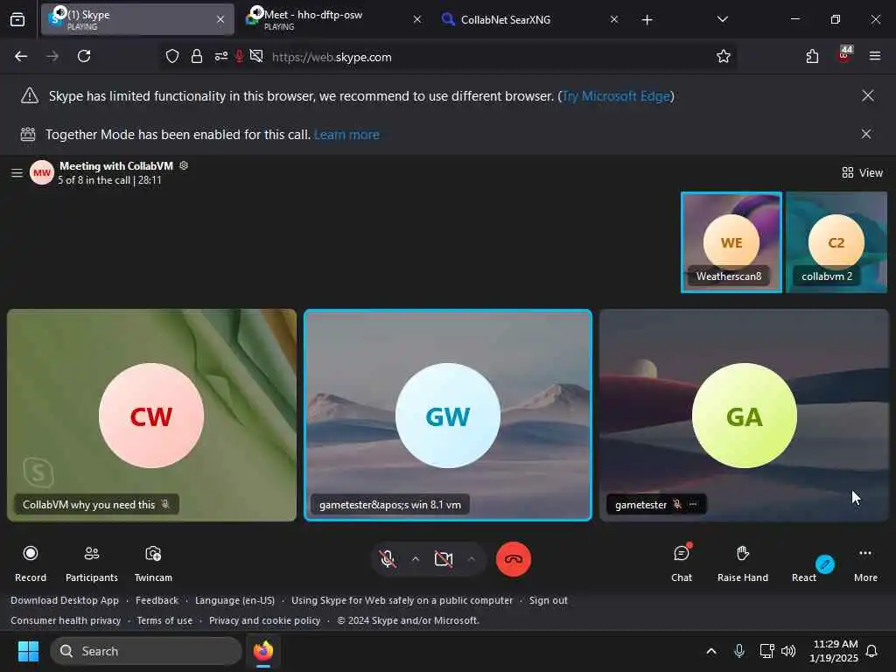Image resolution: width=896 pixels, height=672 pixels.
Task: Go back to previous page
Action: point(21,56)
